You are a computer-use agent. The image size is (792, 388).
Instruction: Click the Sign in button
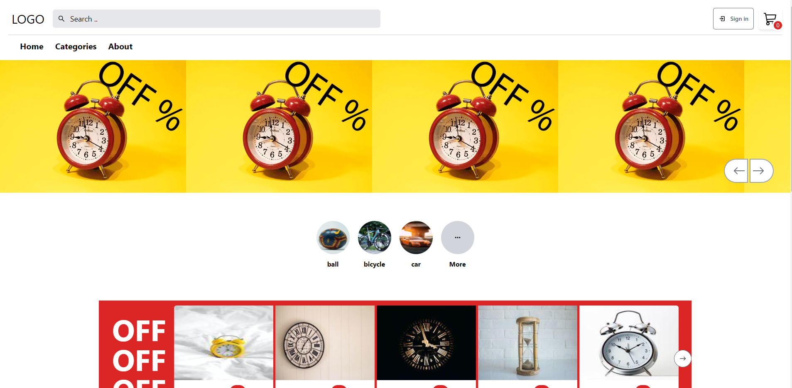click(x=733, y=19)
